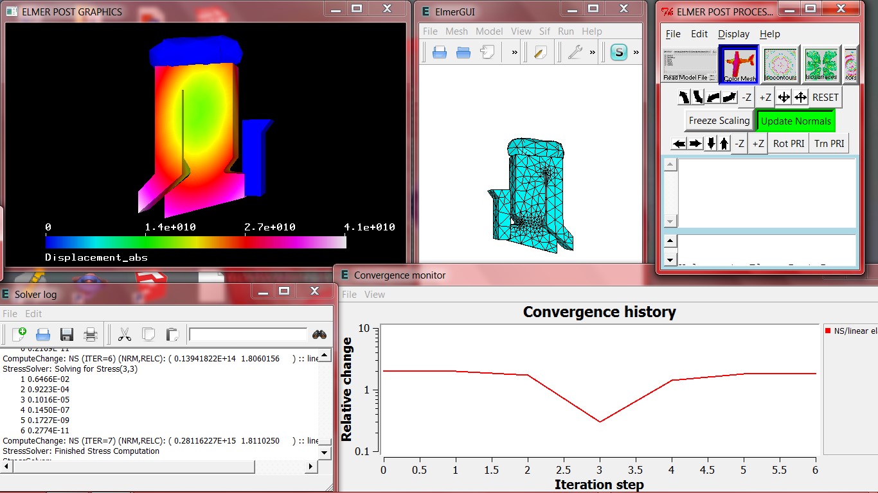878x493 pixels.
Task: Click the Solver log binoculars find icon
Action: [x=319, y=334]
